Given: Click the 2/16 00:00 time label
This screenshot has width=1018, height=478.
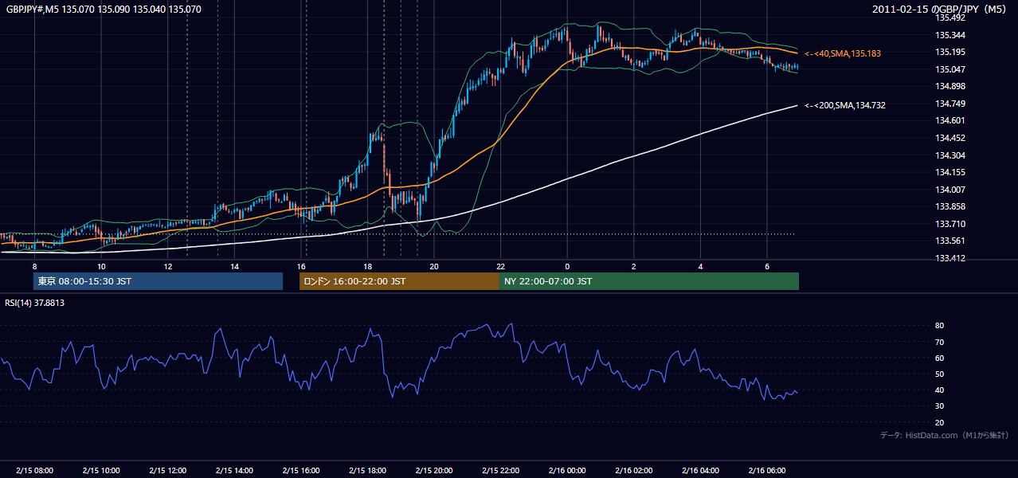Looking at the screenshot, I should pos(567,470).
